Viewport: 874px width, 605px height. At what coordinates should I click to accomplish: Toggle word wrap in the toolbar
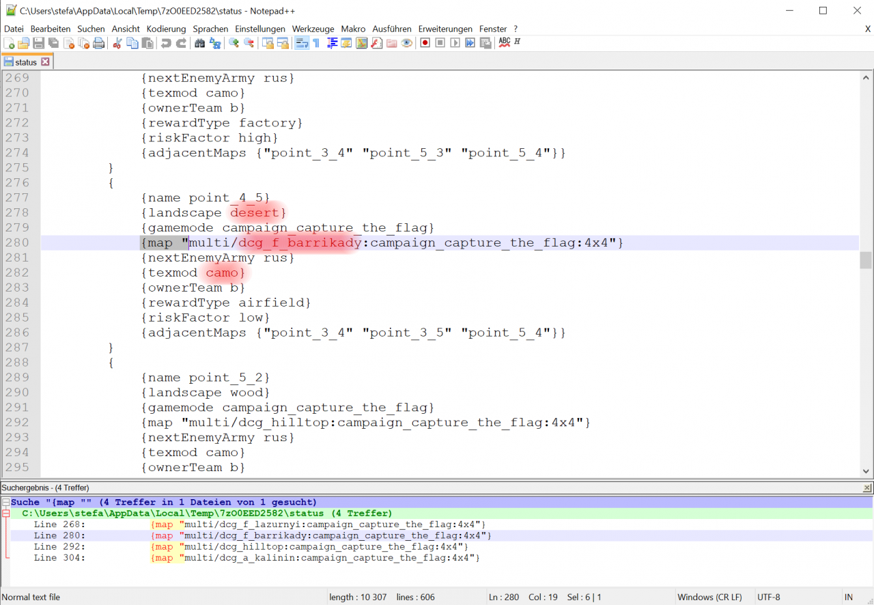click(x=301, y=43)
